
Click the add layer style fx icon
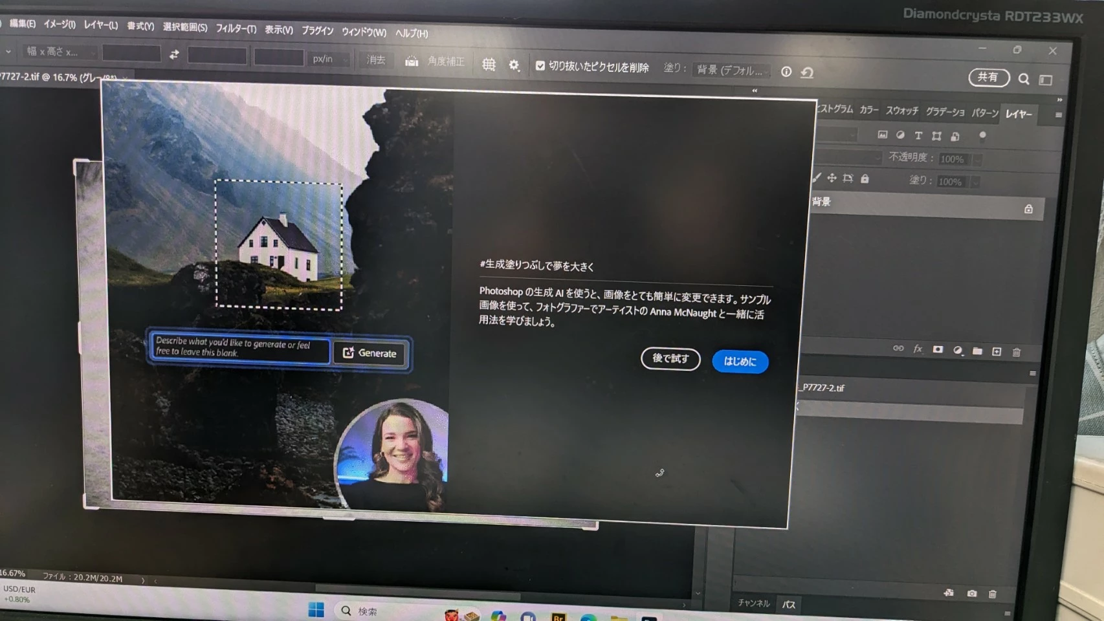[918, 349]
